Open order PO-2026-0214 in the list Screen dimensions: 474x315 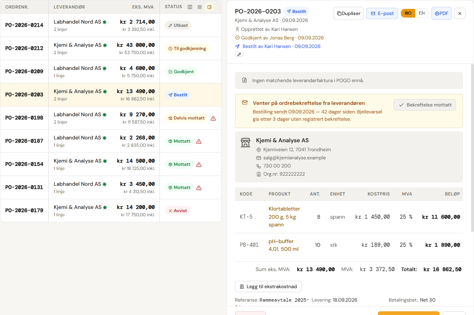point(111,26)
